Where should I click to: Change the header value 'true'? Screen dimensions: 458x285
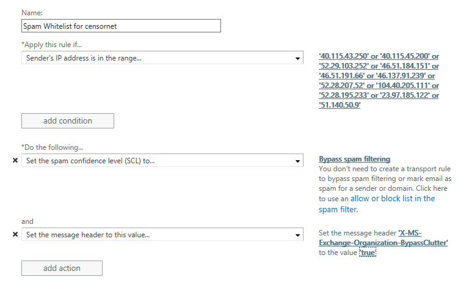(x=368, y=253)
